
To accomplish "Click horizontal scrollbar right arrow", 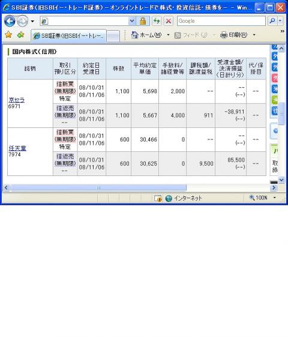I will coord(274,187).
